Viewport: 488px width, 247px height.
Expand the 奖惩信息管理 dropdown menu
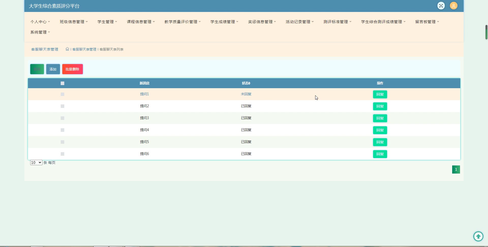262,22
